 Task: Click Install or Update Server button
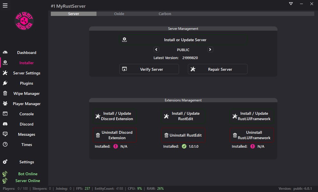(x=183, y=40)
